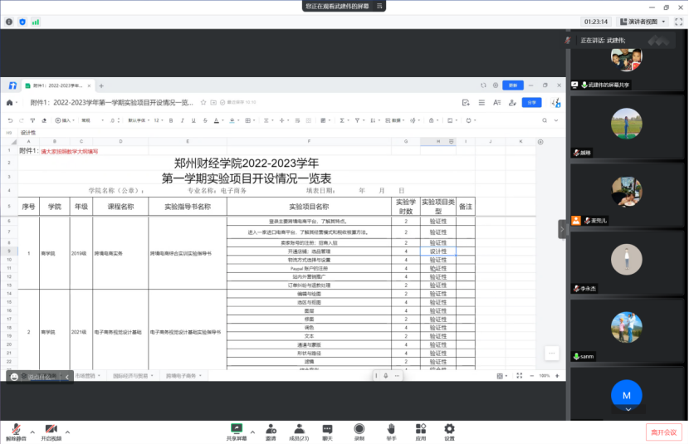Open Speaker View dropdown
The width and height of the screenshot is (689, 444).
point(643,22)
